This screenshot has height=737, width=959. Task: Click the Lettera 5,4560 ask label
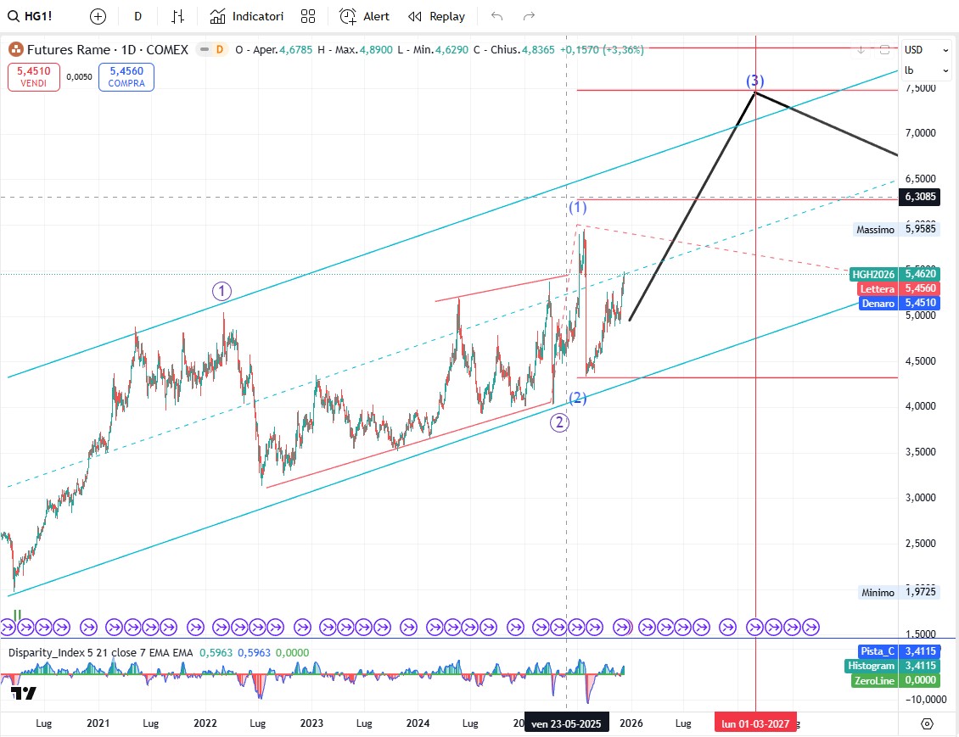pyautogui.click(x=899, y=288)
